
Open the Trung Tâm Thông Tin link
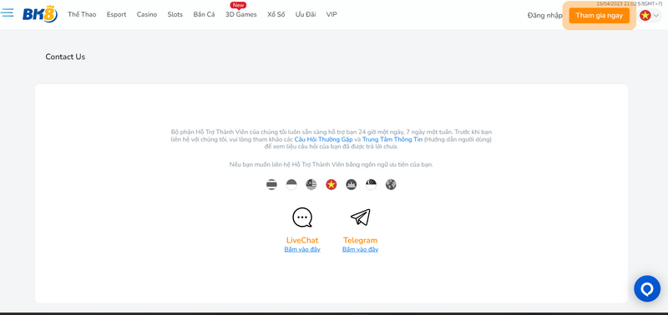(x=392, y=139)
